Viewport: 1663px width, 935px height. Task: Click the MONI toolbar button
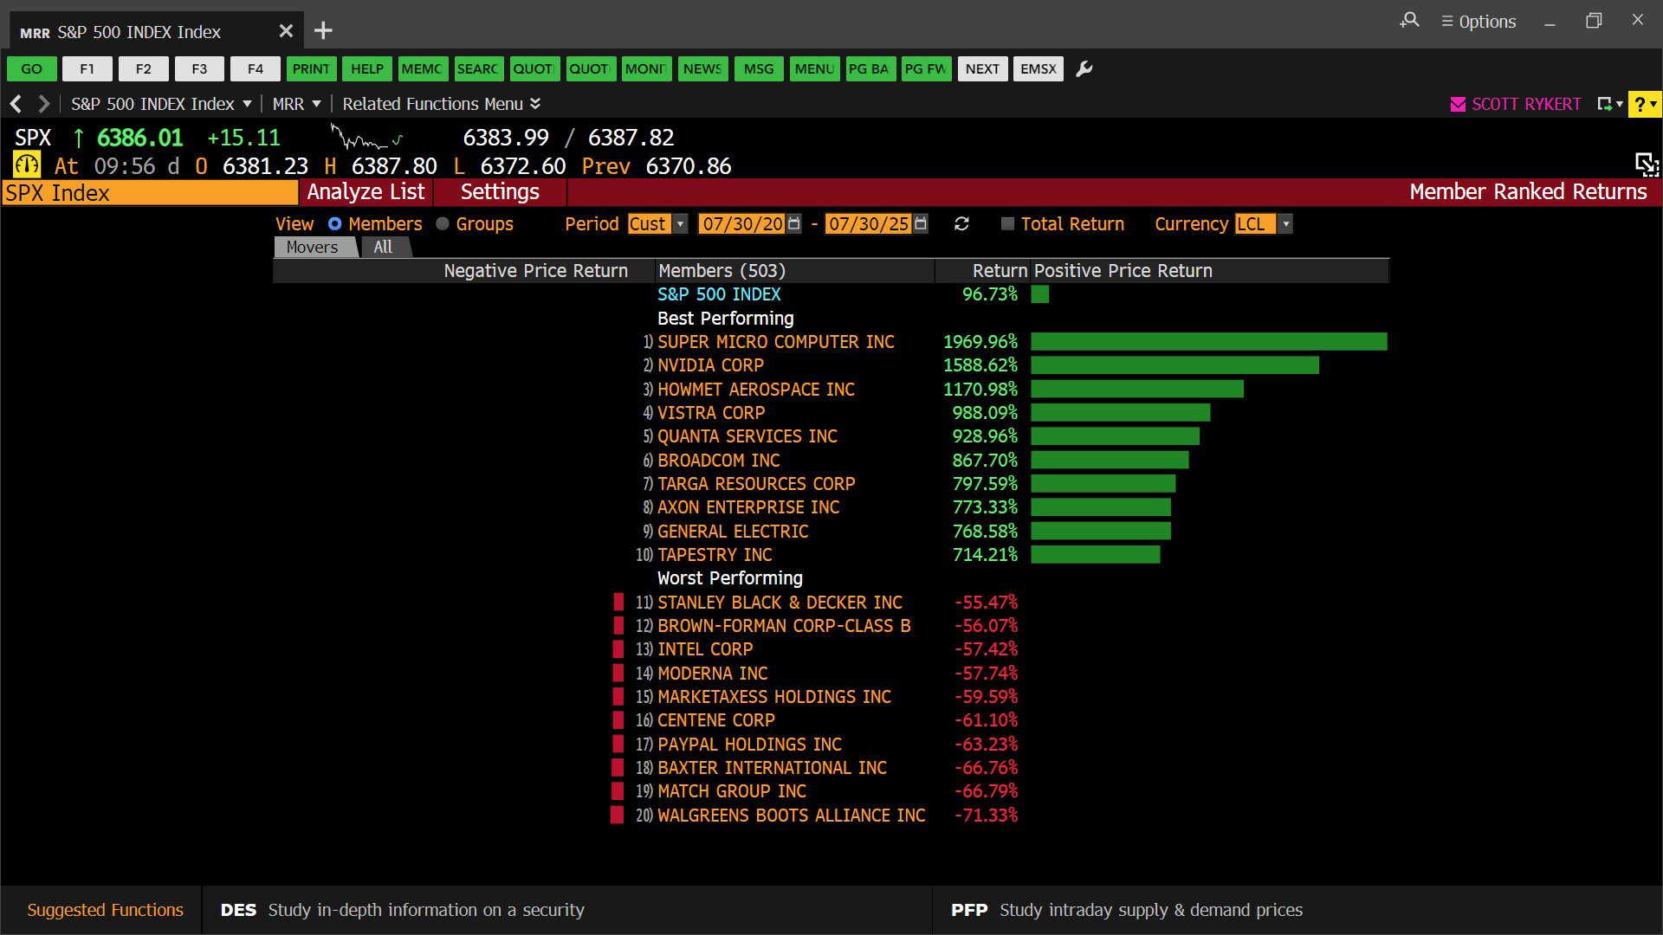[x=646, y=69]
